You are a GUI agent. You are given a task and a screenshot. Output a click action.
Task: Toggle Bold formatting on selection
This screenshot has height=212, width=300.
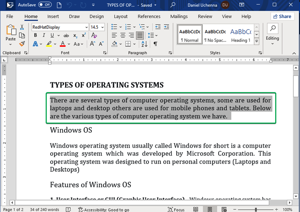35,35
